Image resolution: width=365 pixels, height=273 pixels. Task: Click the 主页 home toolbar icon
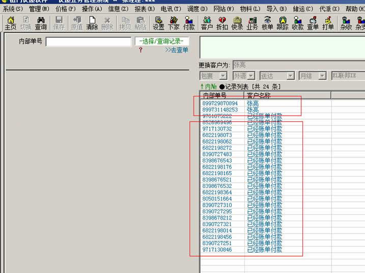10,23
